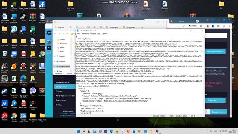Open the Yandex browser taskbar icon
The height and width of the screenshot is (134, 238).
(122, 131)
